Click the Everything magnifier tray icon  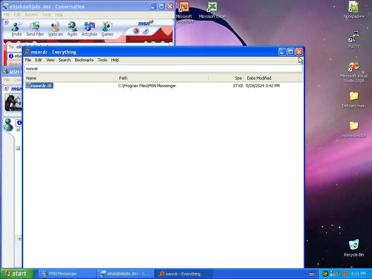coord(345,274)
